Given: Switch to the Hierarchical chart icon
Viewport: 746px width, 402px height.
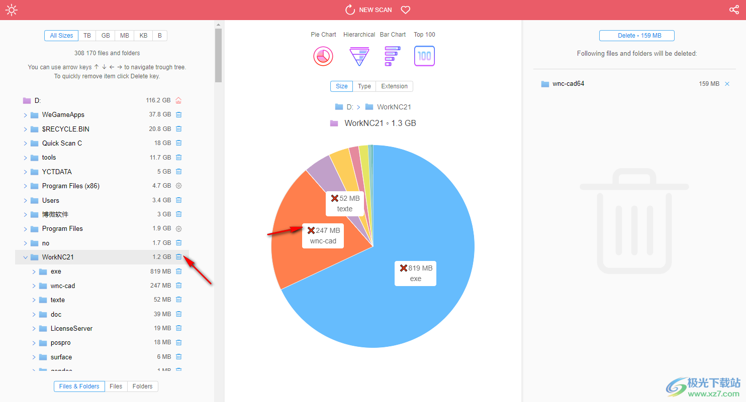Looking at the screenshot, I should click(359, 56).
